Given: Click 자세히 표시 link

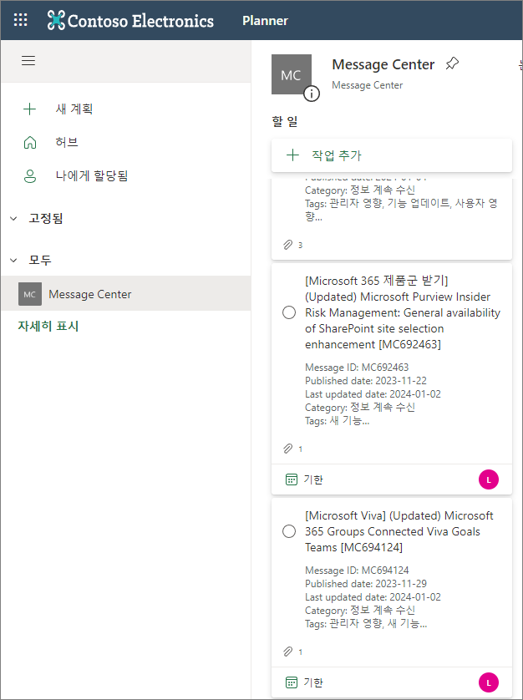Looking at the screenshot, I should coord(48,327).
